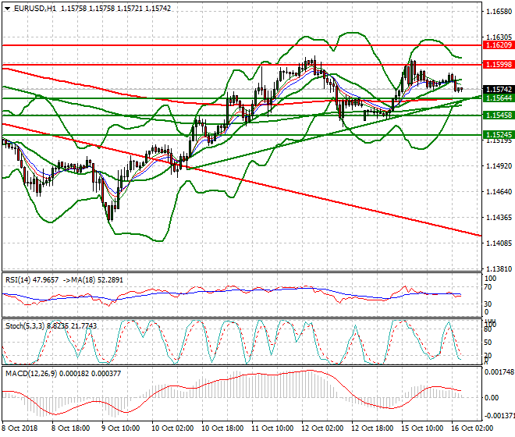515x437 pixels.
Task: Click the 11 Oct 10:00 time axis label
Action: click(x=272, y=428)
